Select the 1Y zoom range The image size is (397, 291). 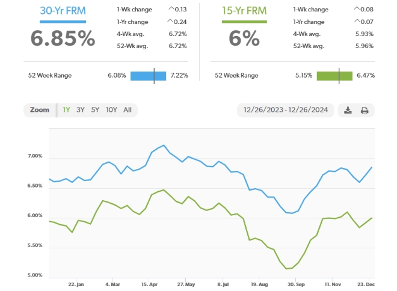(66, 110)
